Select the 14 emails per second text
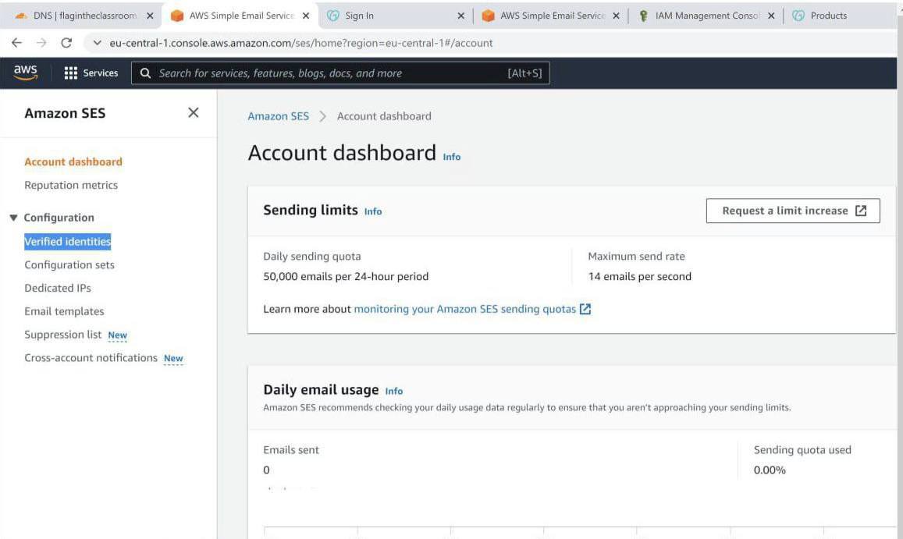This screenshot has width=903, height=539. (639, 276)
